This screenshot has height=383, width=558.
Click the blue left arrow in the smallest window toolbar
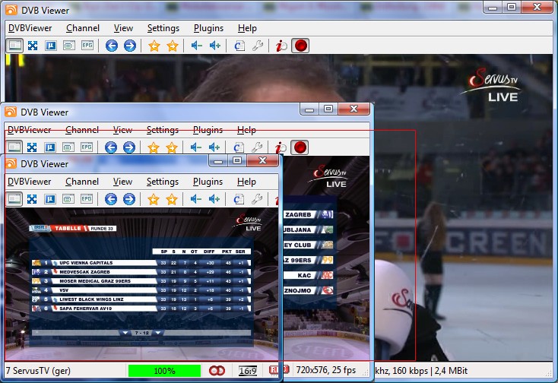click(x=111, y=199)
